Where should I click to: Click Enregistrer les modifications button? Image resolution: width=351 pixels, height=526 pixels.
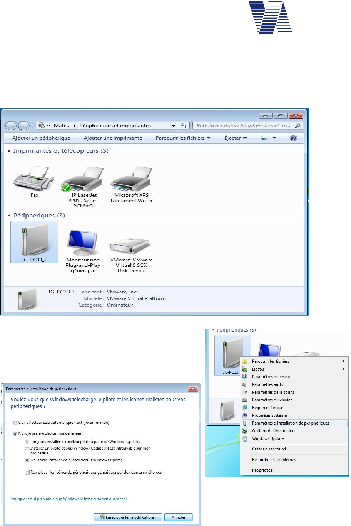(128, 518)
